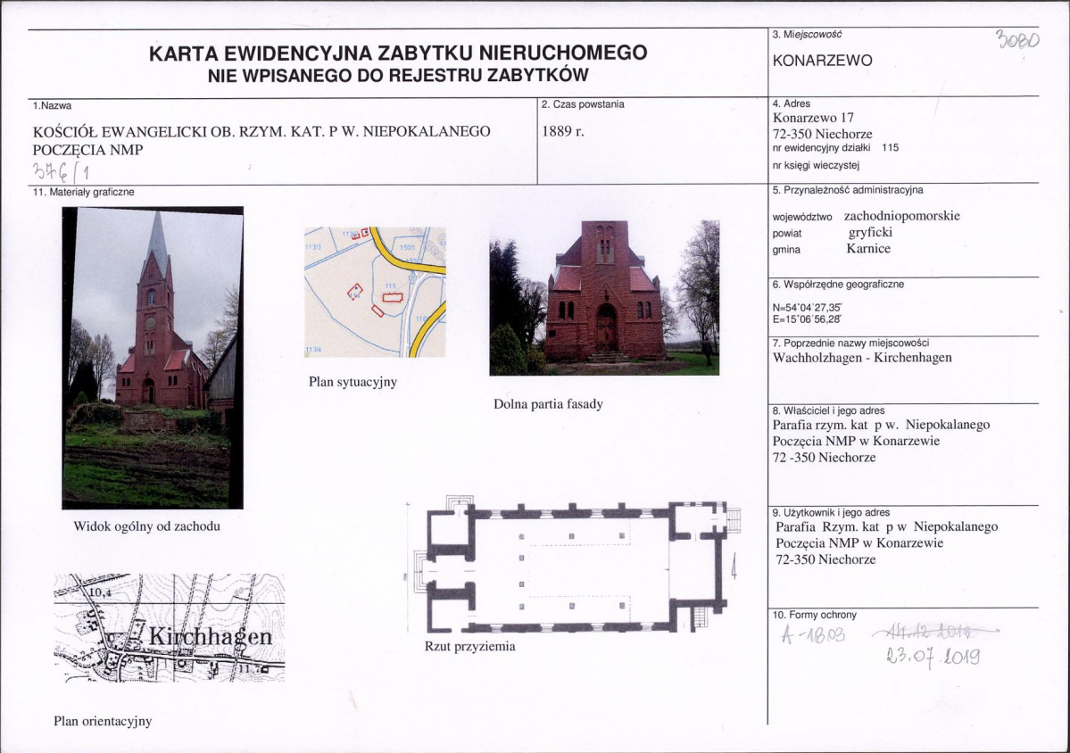Click the label 'gmina'
This screenshot has width=1070, height=753.
coord(786,250)
